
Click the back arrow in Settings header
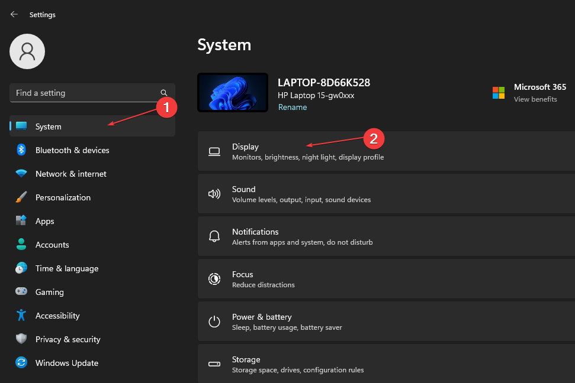pos(14,14)
